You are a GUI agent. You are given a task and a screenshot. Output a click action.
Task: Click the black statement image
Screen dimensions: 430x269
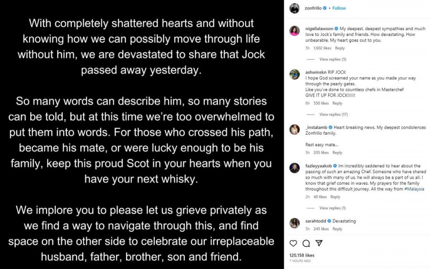[x=142, y=134]
